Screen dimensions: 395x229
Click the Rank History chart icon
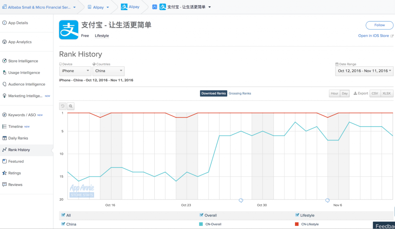point(4,150)
